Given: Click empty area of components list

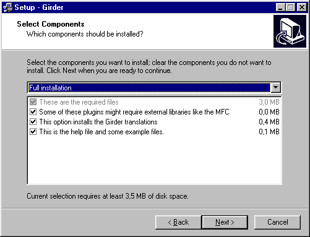Looking at the screenshot, I should (x=154, y=160).
